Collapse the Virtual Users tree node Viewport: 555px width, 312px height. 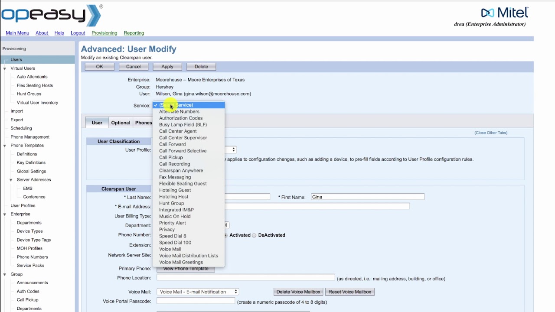point(5,68)
